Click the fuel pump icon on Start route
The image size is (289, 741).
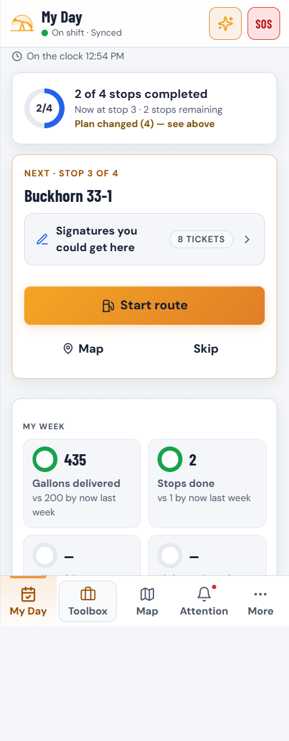(108, 306)
